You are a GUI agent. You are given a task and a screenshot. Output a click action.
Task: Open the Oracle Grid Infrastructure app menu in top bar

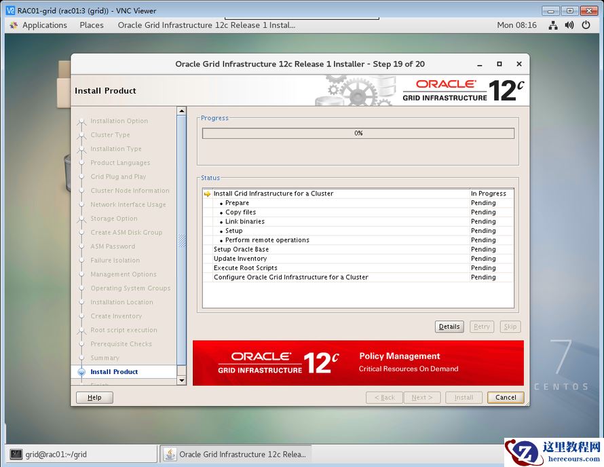tap(206, 25)
